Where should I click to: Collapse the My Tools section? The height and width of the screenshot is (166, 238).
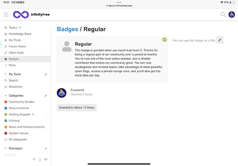(6, 74)
